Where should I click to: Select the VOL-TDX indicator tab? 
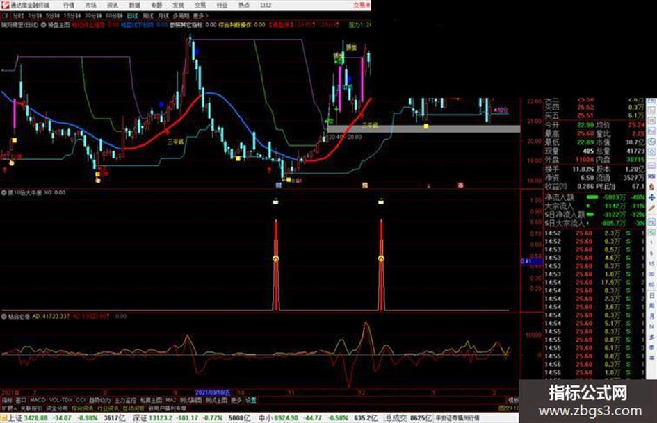coord(60,400)
